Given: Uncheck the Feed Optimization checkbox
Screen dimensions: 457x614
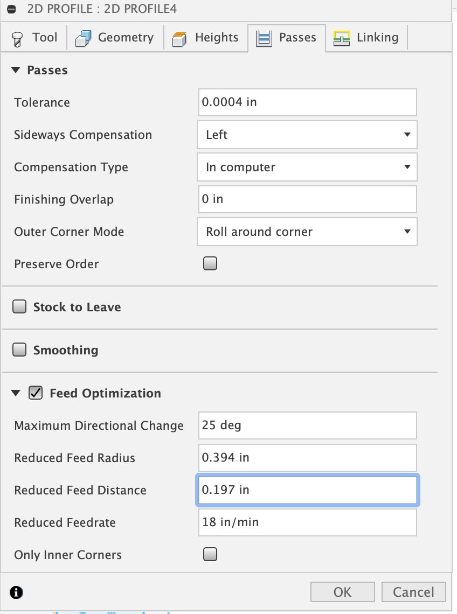Looking at the screenshot, I should point(36,393).
